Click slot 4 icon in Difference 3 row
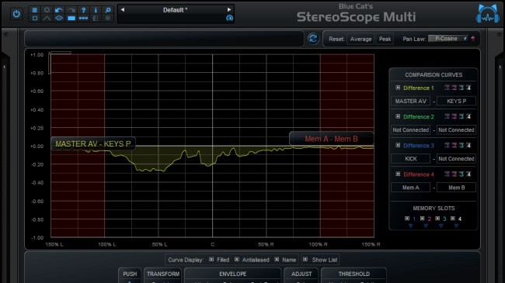The height and width of the screenshot is (283, 505). click(x=468, y=145)
